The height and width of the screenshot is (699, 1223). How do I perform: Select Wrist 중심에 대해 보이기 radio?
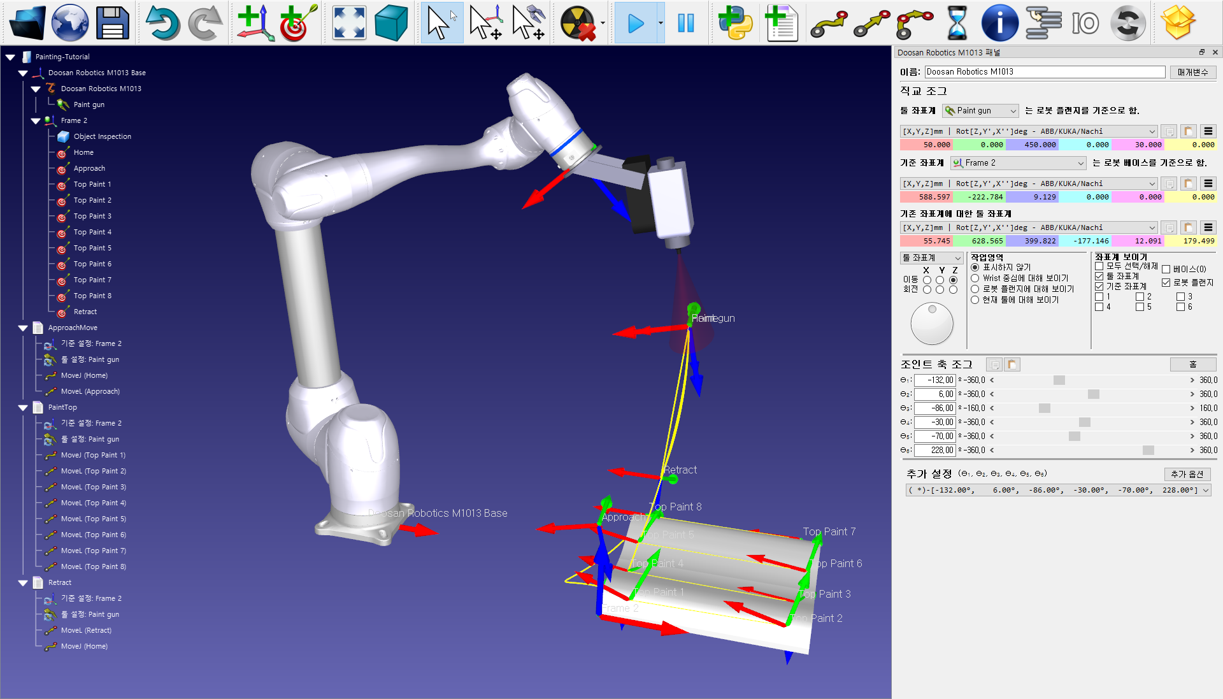point(975,278)
